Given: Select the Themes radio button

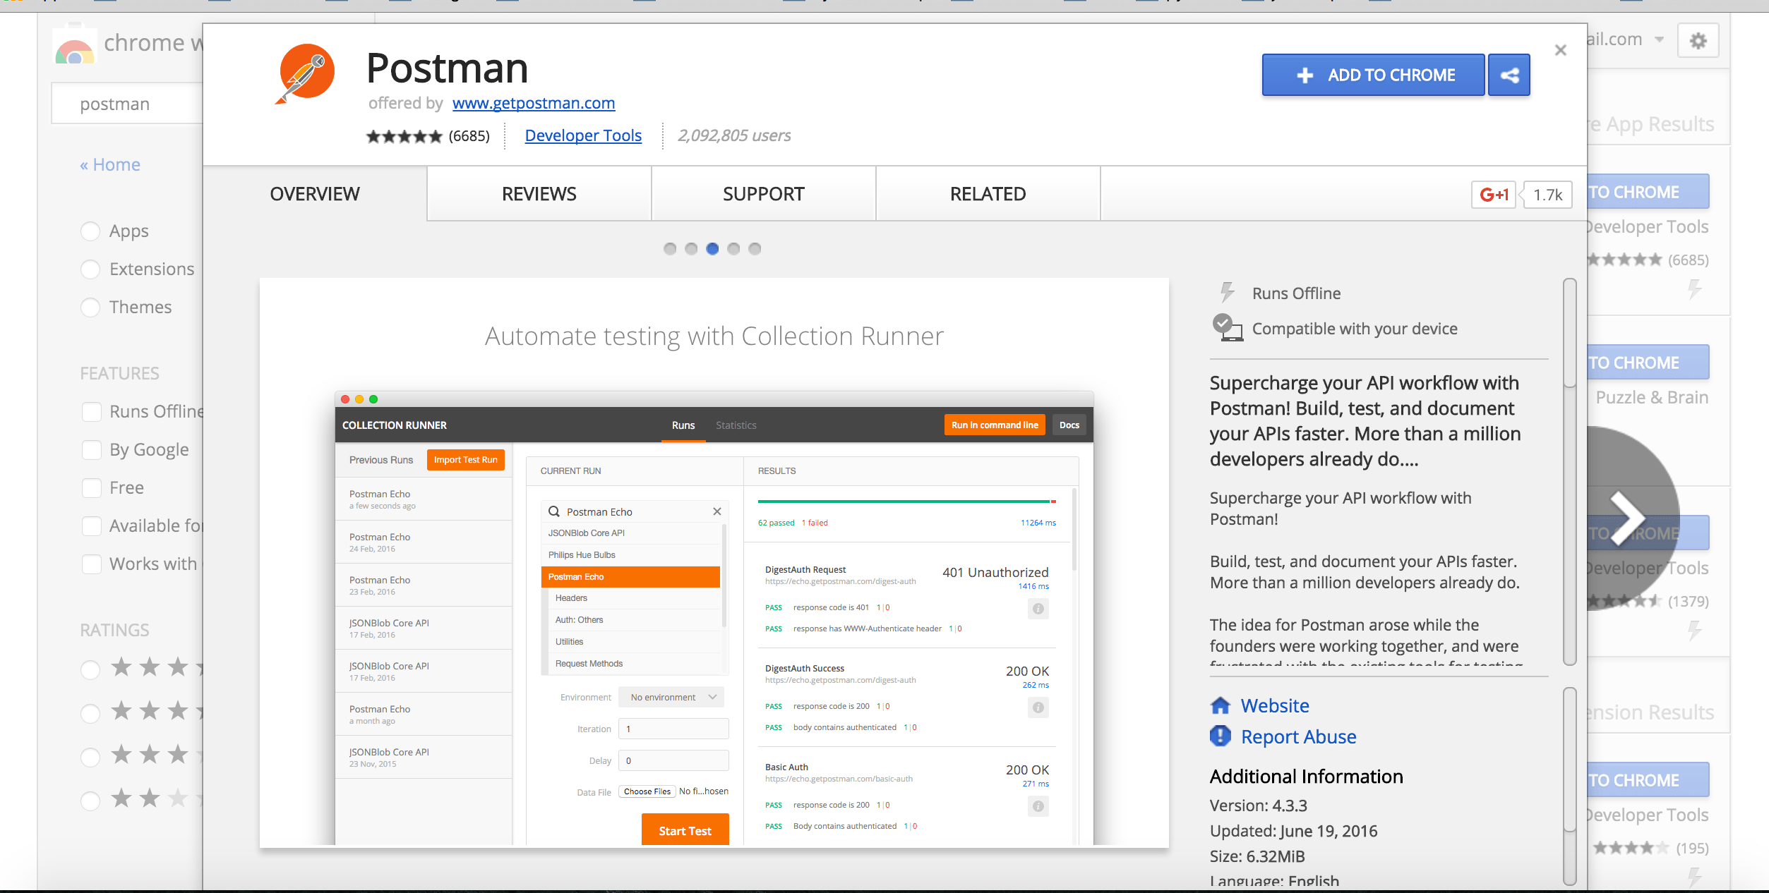Looking at the screenshot, I should click(x=90, y=308).
